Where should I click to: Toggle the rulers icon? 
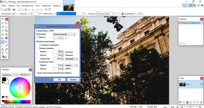(x=50, y=10)
